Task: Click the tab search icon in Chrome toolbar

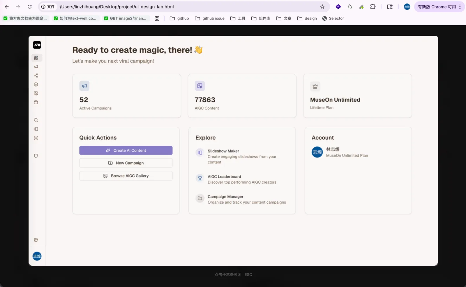Action: [390, 7]
